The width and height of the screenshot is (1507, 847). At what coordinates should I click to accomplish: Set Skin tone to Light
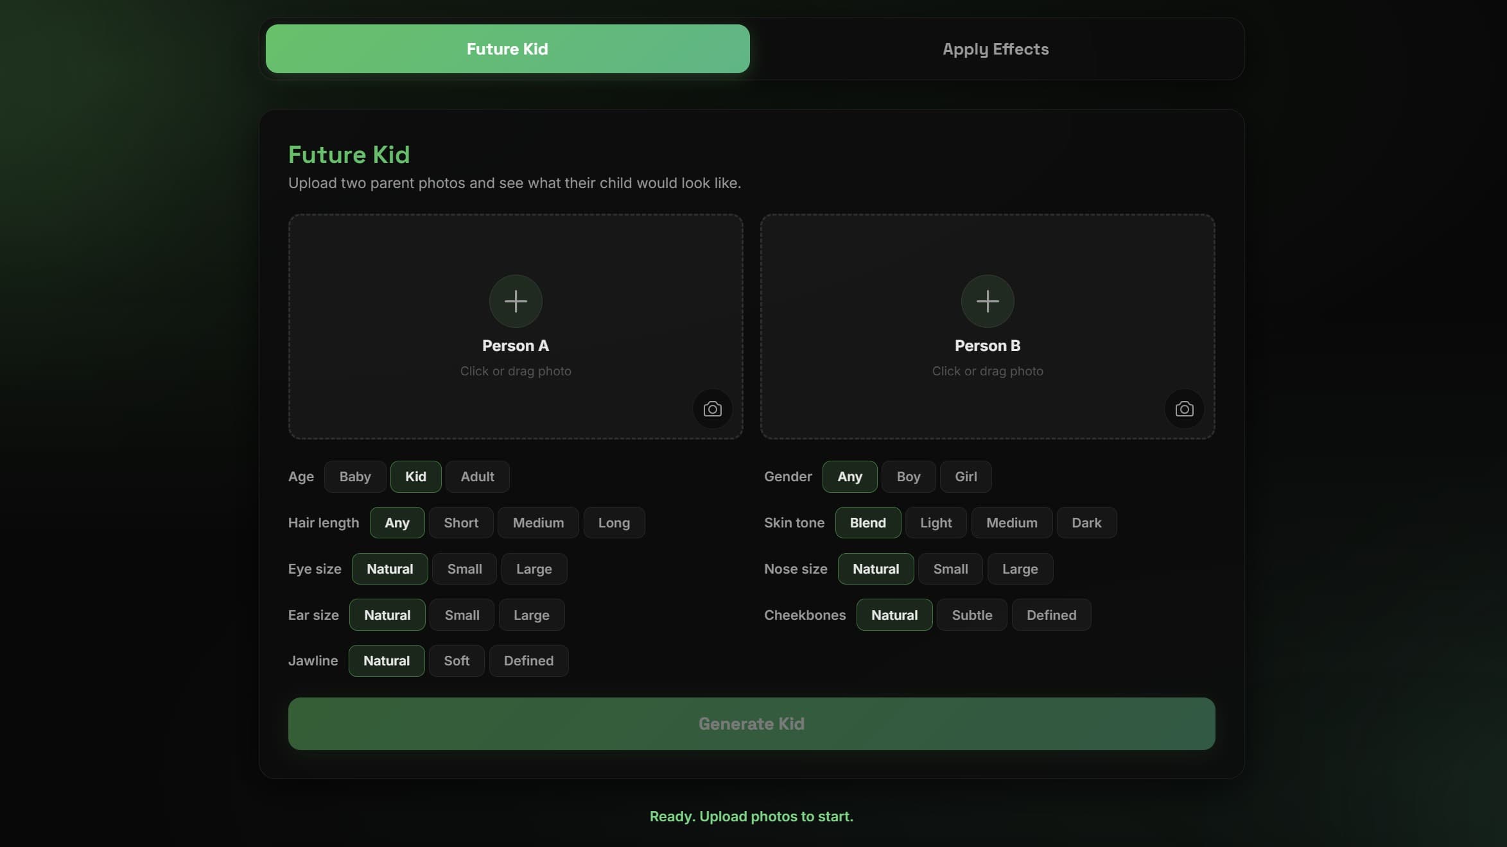(936, 523)
